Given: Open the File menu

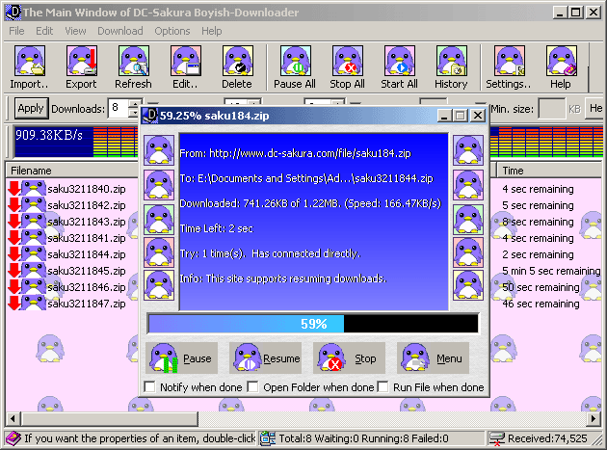Looking at the screenshot, I should tap(16, 31).
